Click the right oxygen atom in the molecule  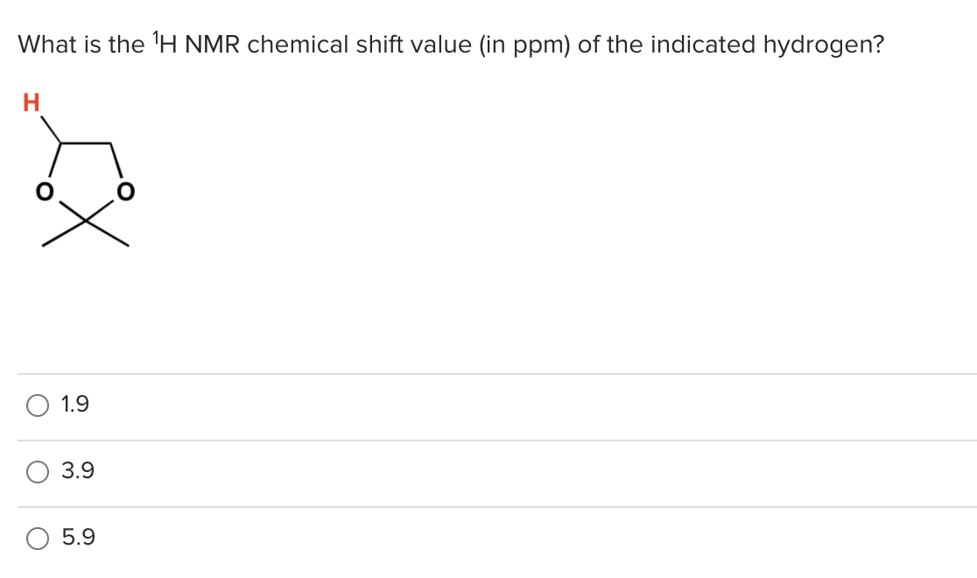pyautogui.click(x=125, y=192)
